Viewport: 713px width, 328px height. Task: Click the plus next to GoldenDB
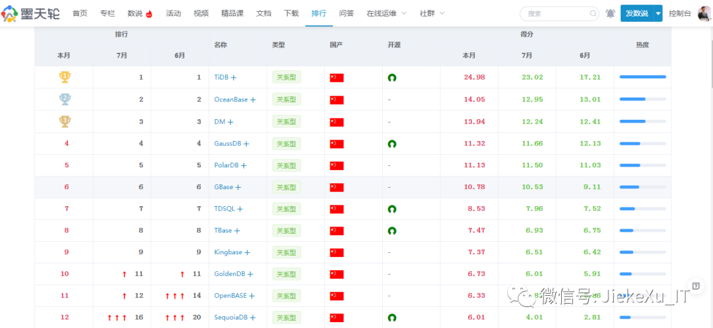(250, 274)
